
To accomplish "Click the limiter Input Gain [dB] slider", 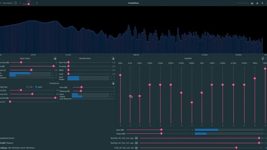I will (32, 62).
